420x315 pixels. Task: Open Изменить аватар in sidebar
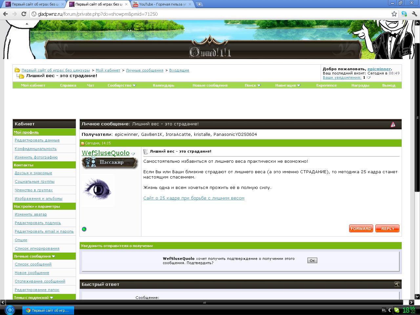[31, 214]
